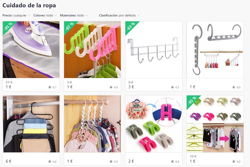Open the Precio filter dropdown
The height and width of the screenshot is (167, 250).
(x=16, y=15)
